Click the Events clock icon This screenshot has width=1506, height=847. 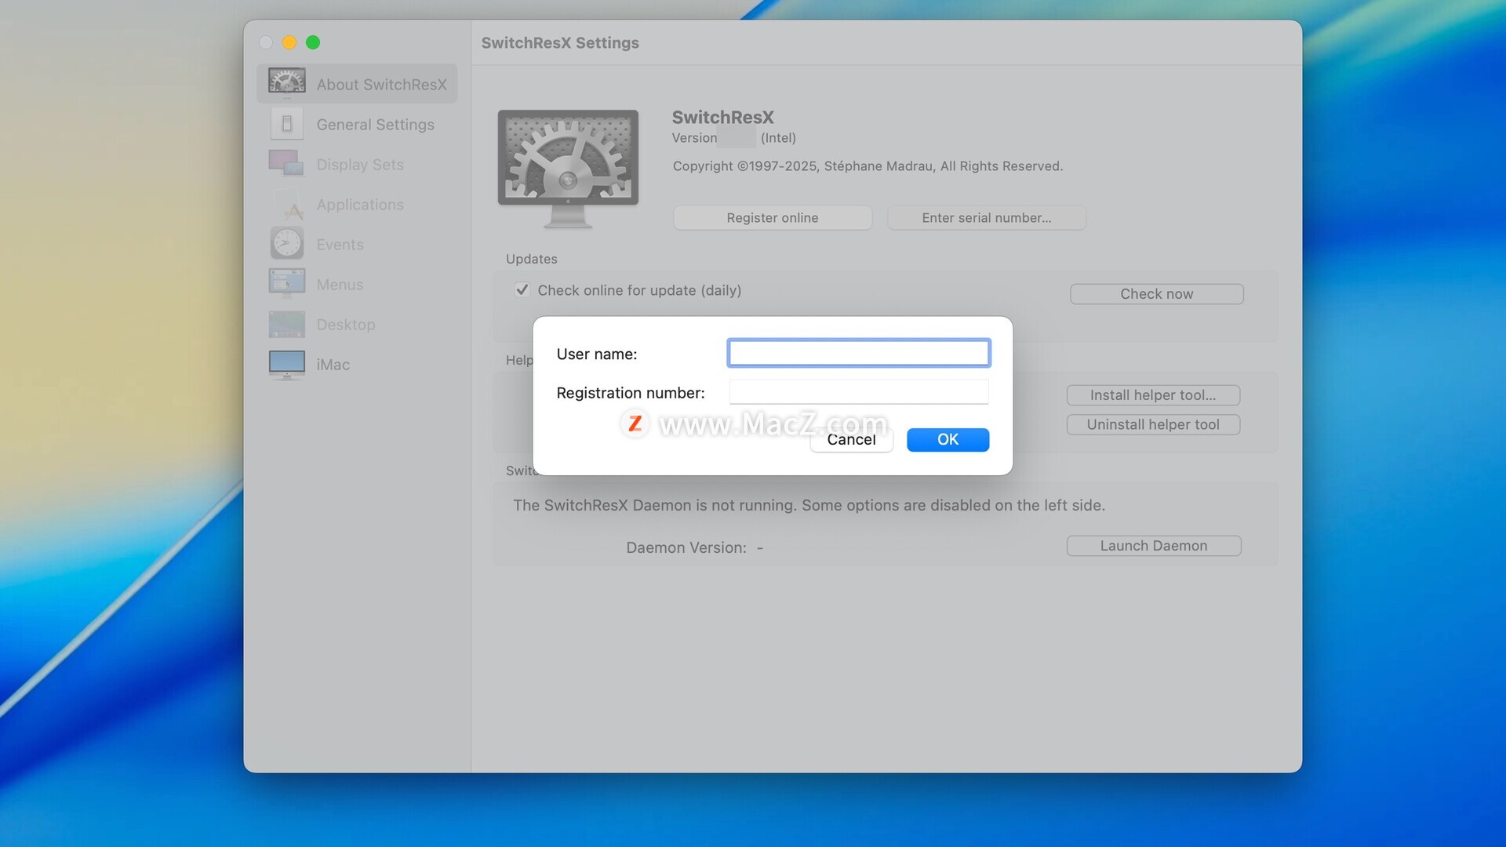click(287, 244)
